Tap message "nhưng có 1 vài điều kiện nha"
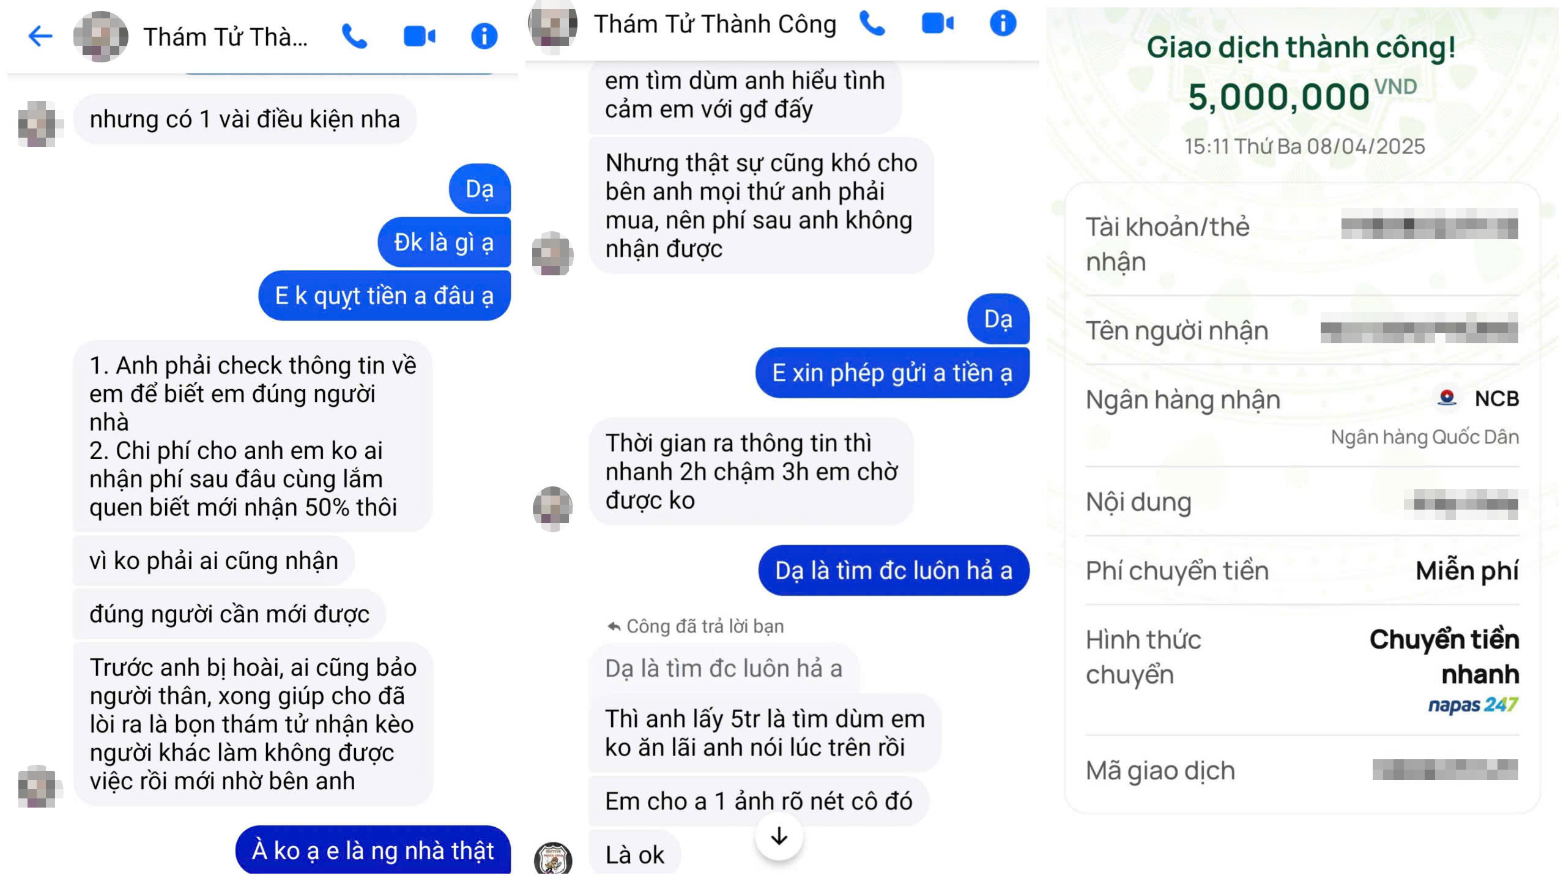The image size is (1566, 881). point(245,119)
